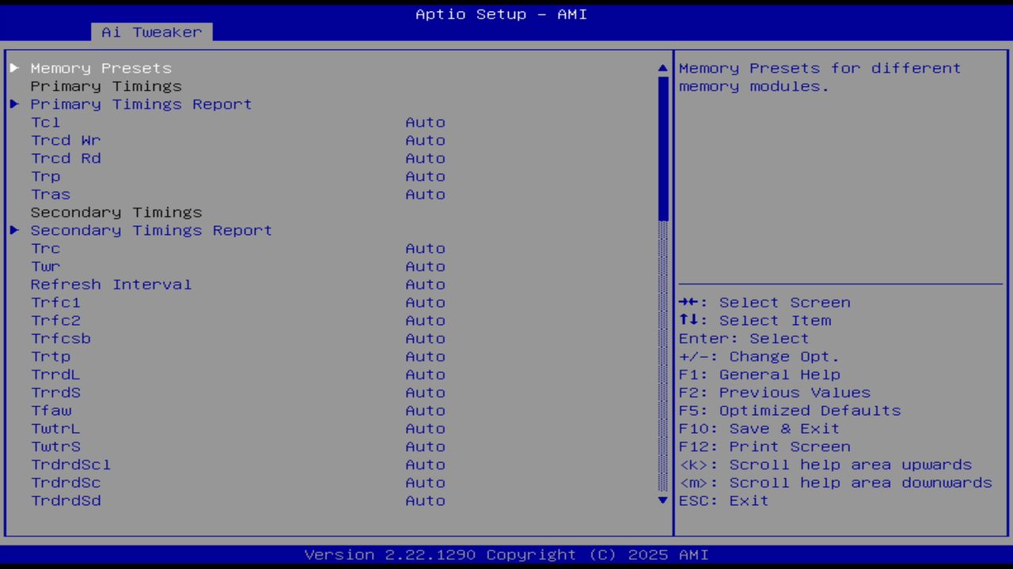Viewport: 1013px width, 569px height.
Task: Click the F12: Print Screen hint
Action: pos(764,447)
